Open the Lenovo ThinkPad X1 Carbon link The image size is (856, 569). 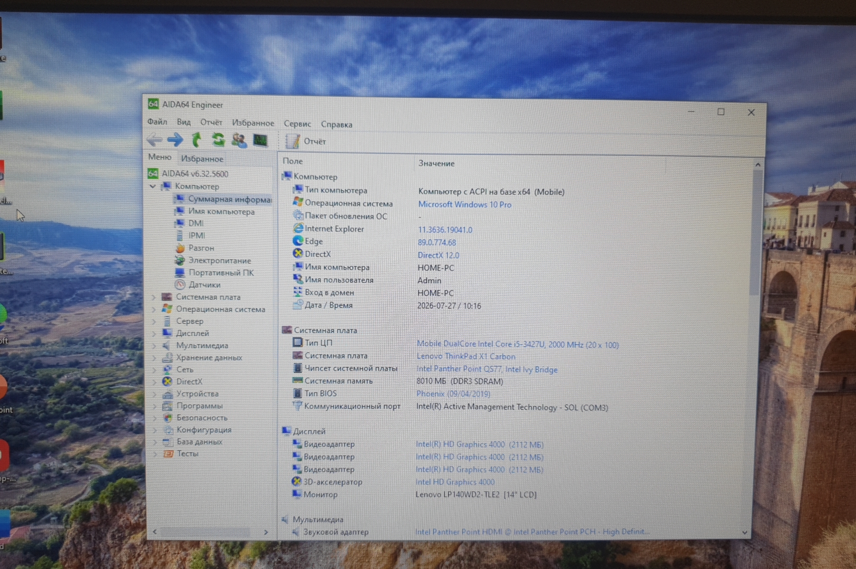tap(466, 357)
